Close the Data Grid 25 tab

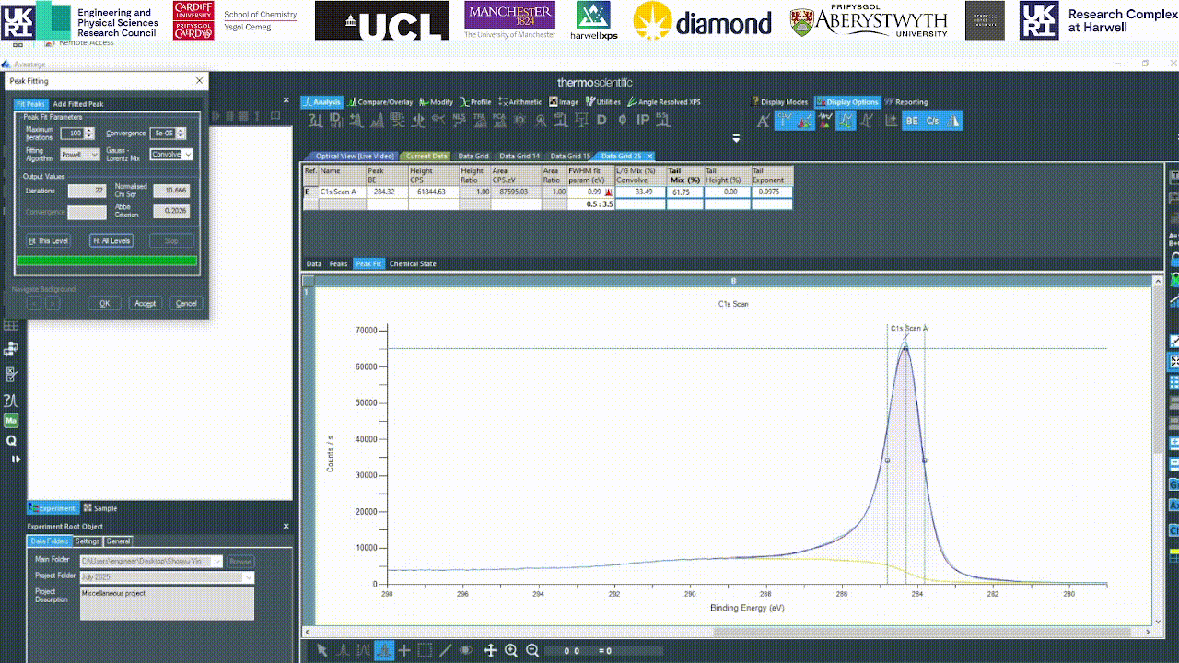coord(649,157)
